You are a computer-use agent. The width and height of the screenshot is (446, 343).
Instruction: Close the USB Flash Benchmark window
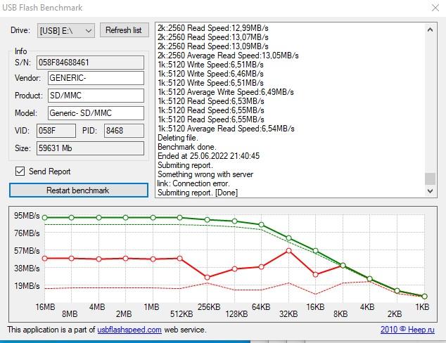431,8
